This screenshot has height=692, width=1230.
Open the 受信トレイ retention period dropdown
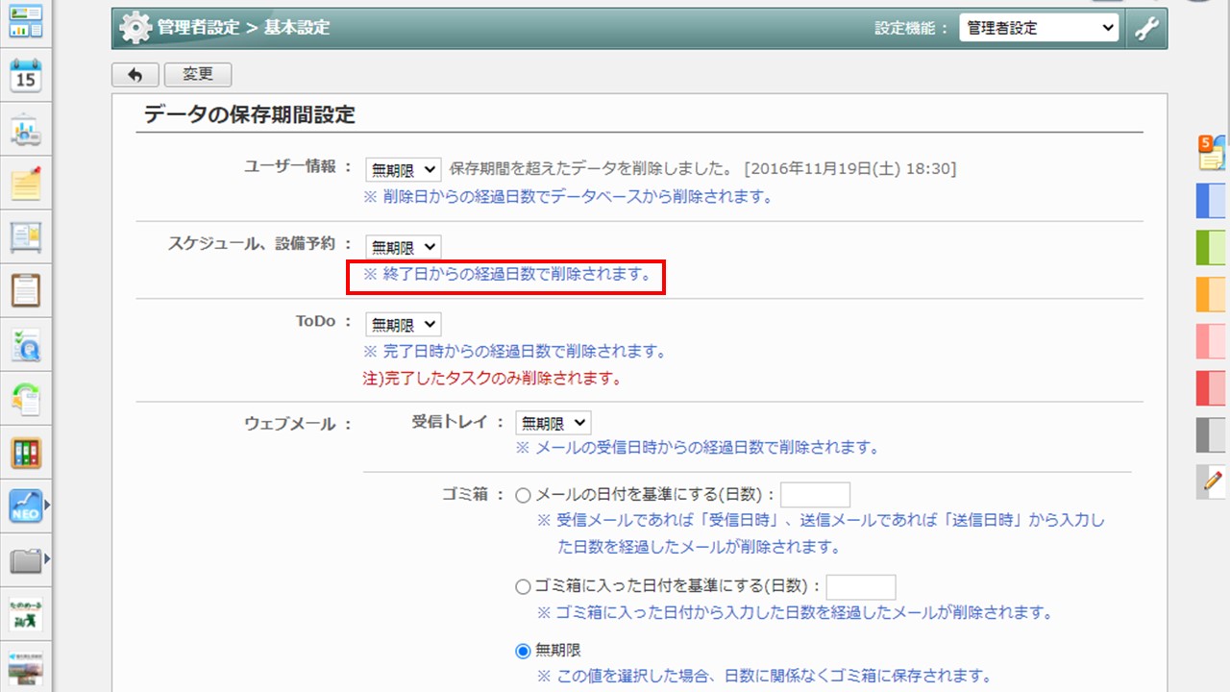click(553, 423)
